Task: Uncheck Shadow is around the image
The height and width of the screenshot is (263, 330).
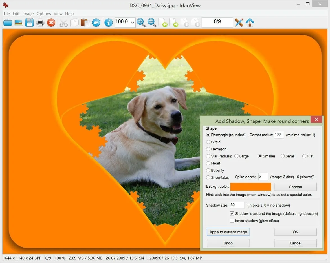Action: click(232, 214)
